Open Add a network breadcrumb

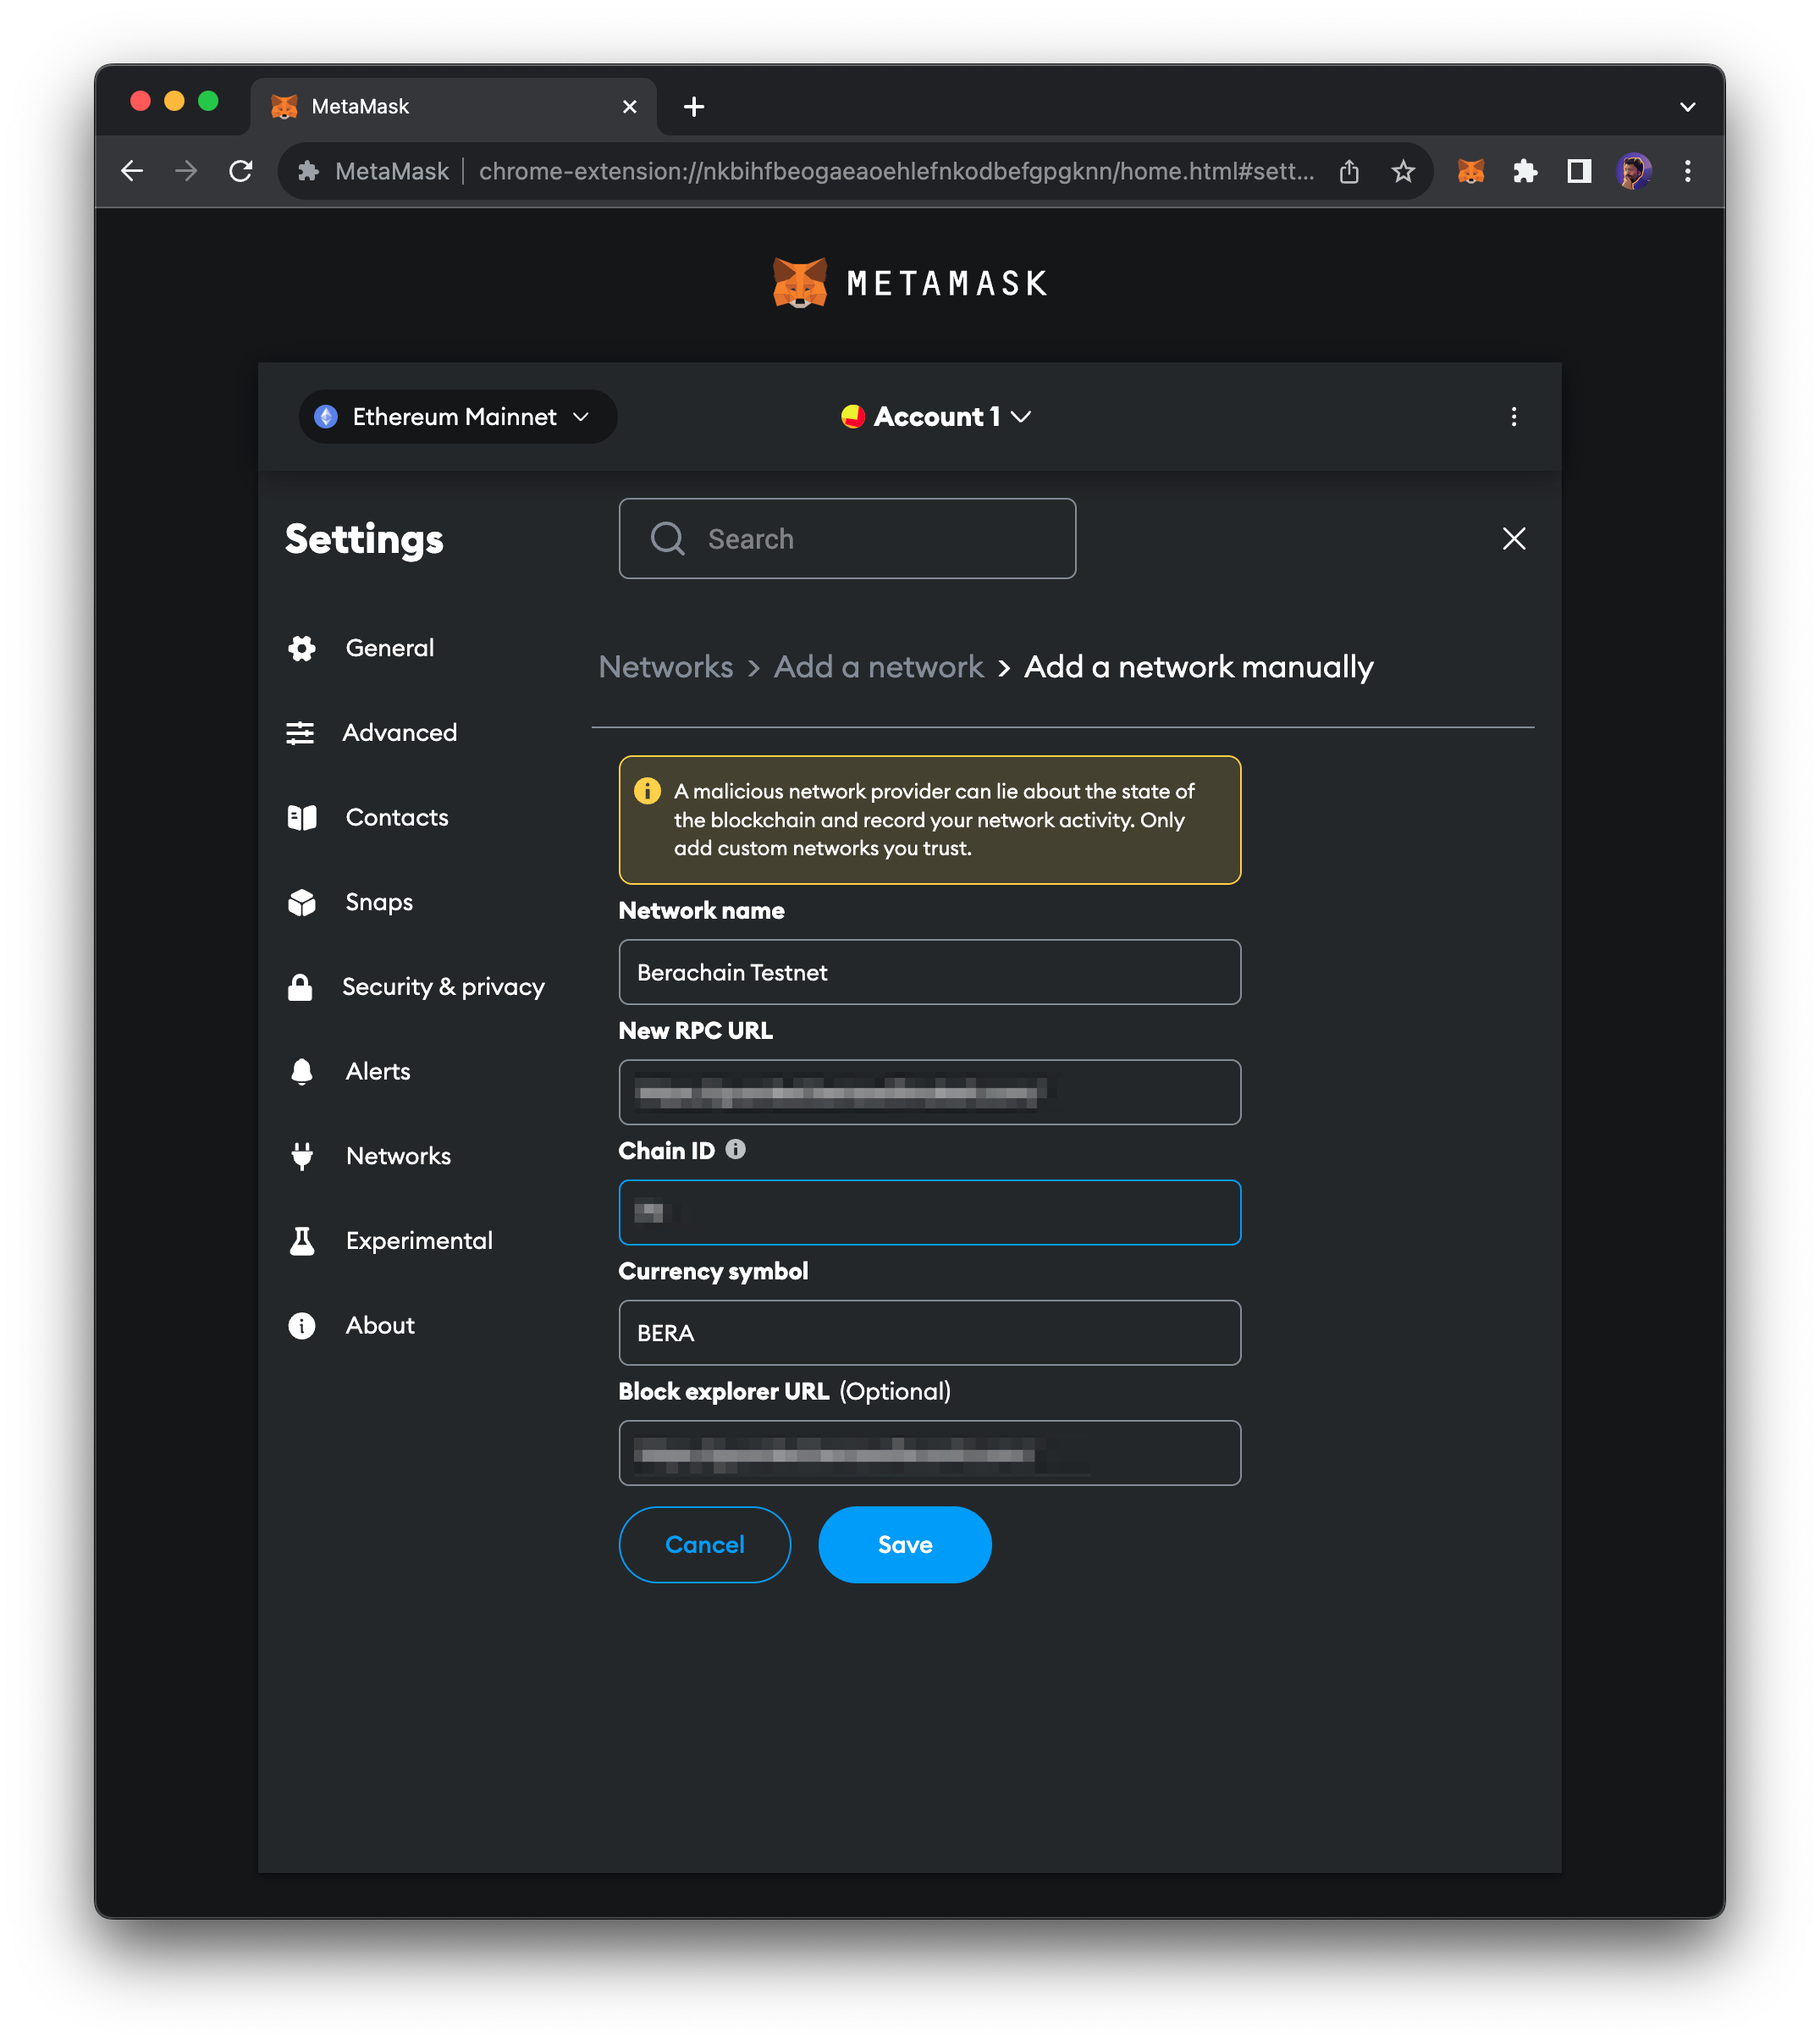[x=878, y=666]
